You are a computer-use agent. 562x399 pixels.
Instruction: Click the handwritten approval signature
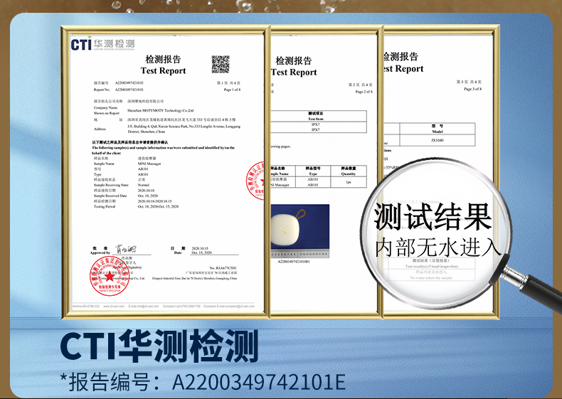coord(125,248)
